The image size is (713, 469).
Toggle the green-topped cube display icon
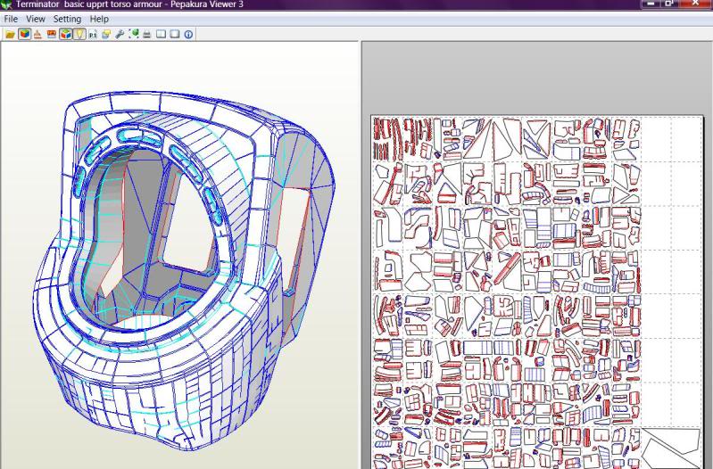point(66,34)
